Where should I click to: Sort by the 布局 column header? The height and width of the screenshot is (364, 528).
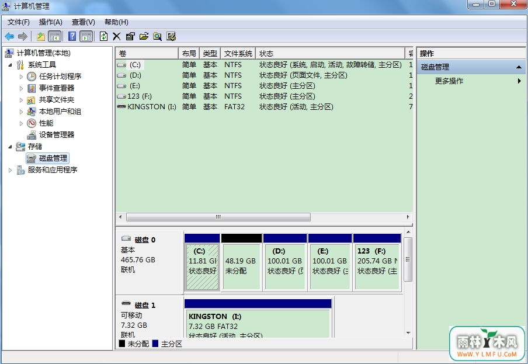pyautogui.click(x=189, y=53)
